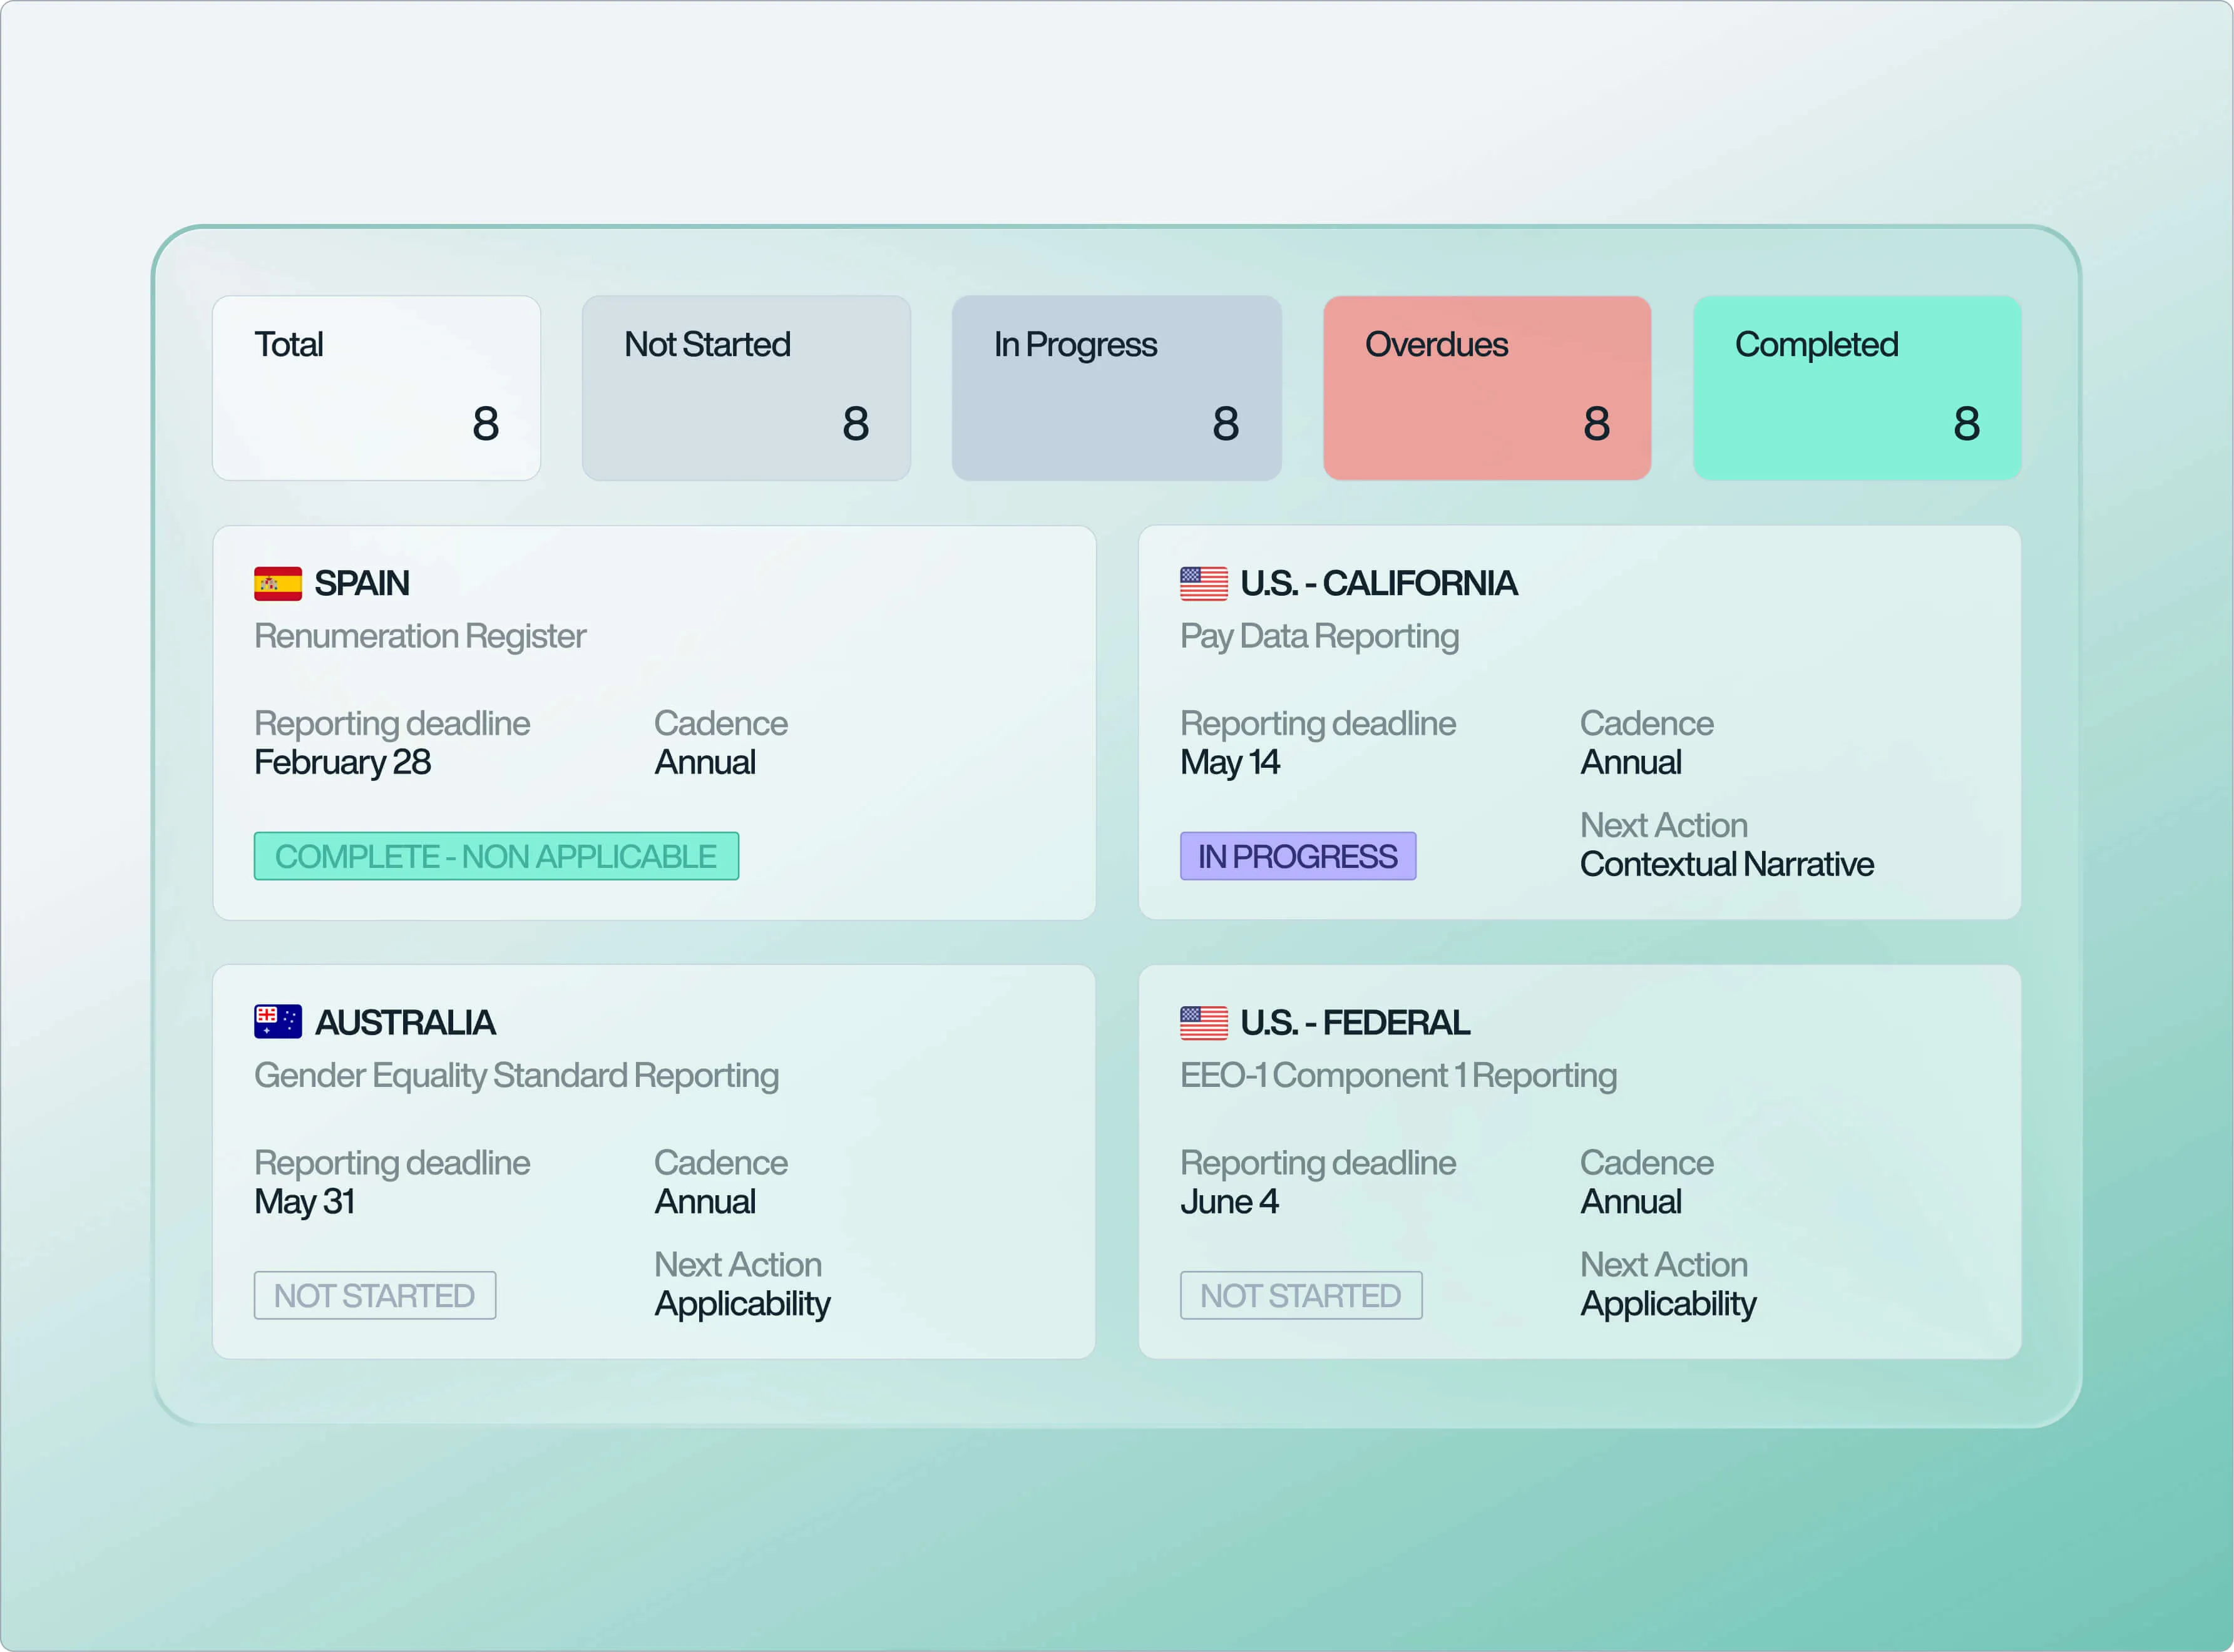Open the Pay Data Reporting card
Viewport: 2234px width, 1652px height.
tap(1318, 636)
